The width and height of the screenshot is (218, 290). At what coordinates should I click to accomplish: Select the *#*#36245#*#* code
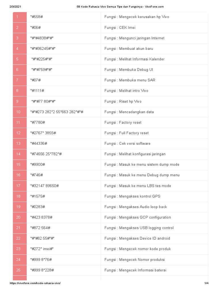pyautogui.click(x=43, y=48)
